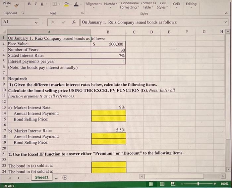Screen dimensions: 232x188
Task: Select cell B2 with 500,000
Action: [108, 44]
